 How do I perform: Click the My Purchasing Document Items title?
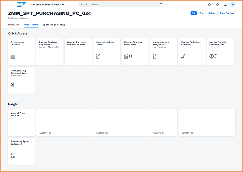coord(19,72)
